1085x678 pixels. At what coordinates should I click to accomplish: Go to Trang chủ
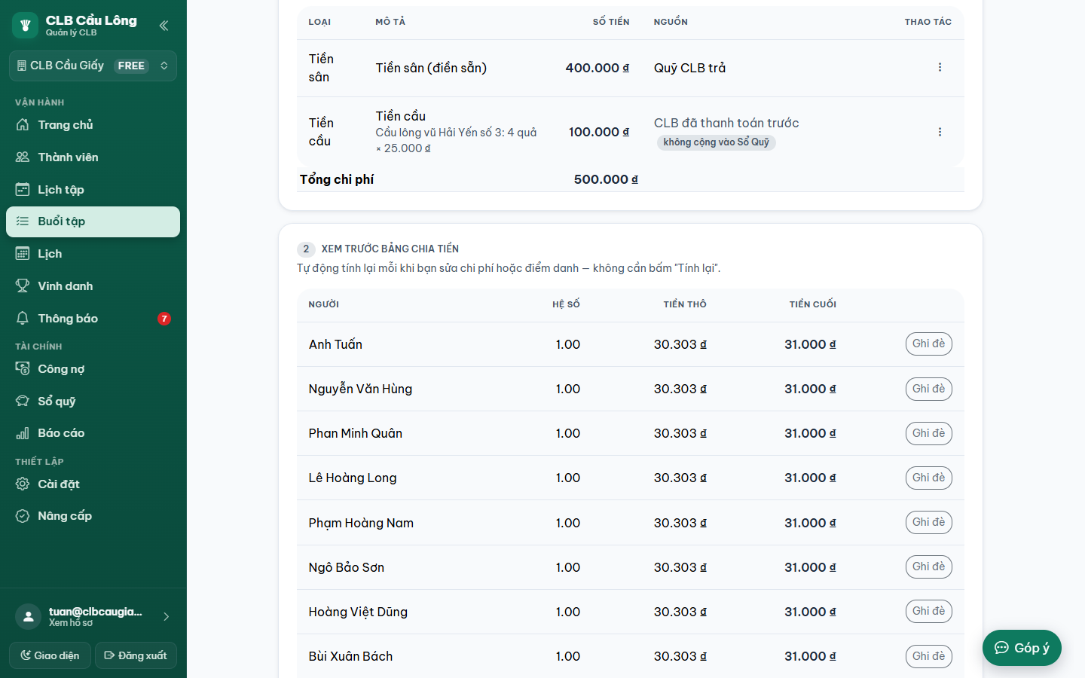93,125
